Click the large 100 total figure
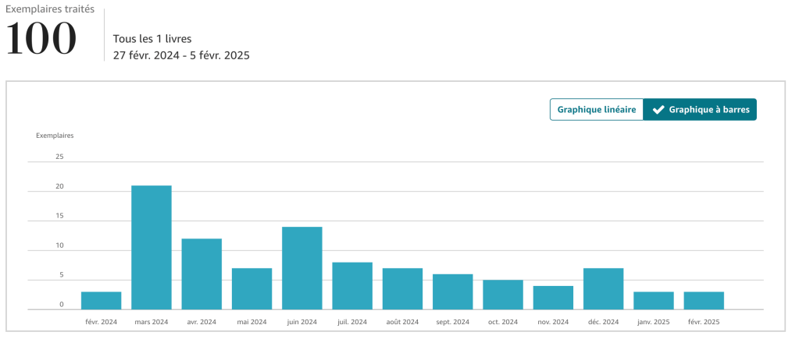799x346 pixels. (41, 39)
